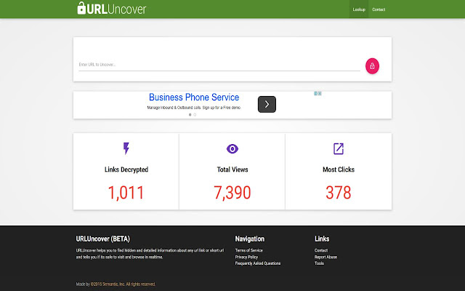Click the Links Decrypted heading
This screenshot has height=291, width=465.
coord(126,170)
